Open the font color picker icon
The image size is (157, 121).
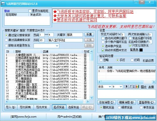[137, 87]
